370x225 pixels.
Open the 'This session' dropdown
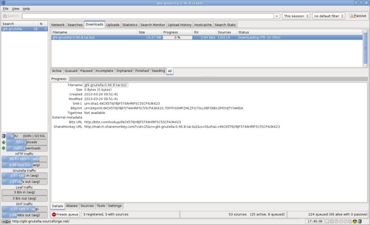pyautogui.click(x=296, y=16)
